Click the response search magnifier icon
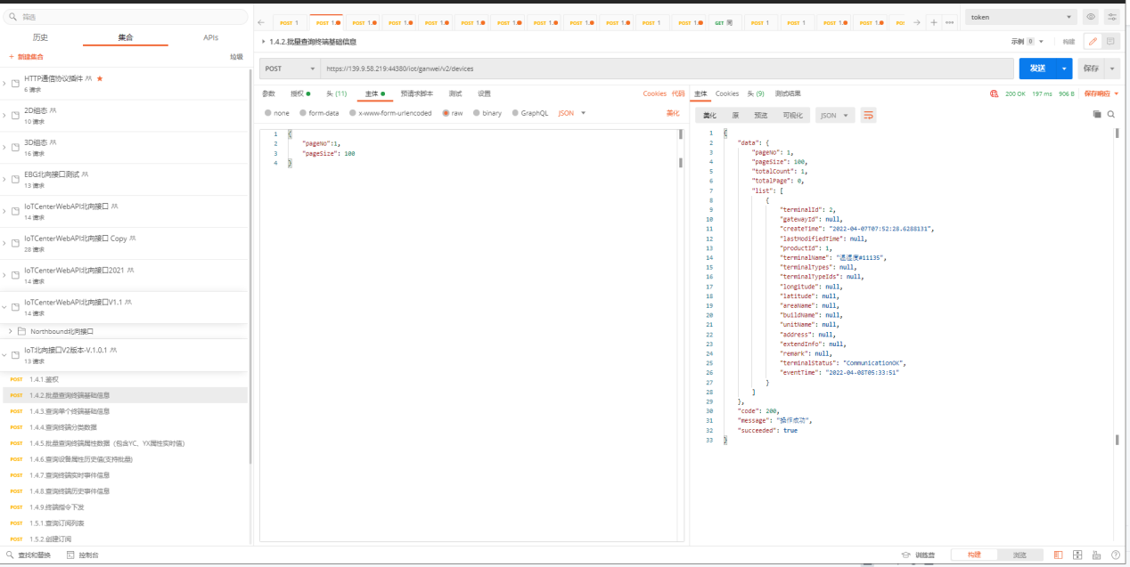Viewport: 1130px width, 567px height. point(1110,115)
